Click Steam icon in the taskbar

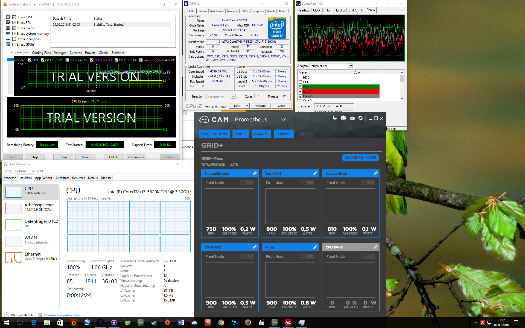pos(154,323)
